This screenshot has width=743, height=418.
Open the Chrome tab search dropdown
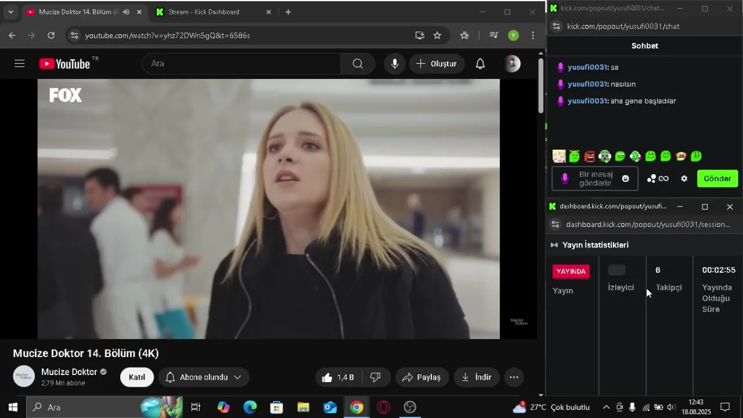[x=10, y=12]
